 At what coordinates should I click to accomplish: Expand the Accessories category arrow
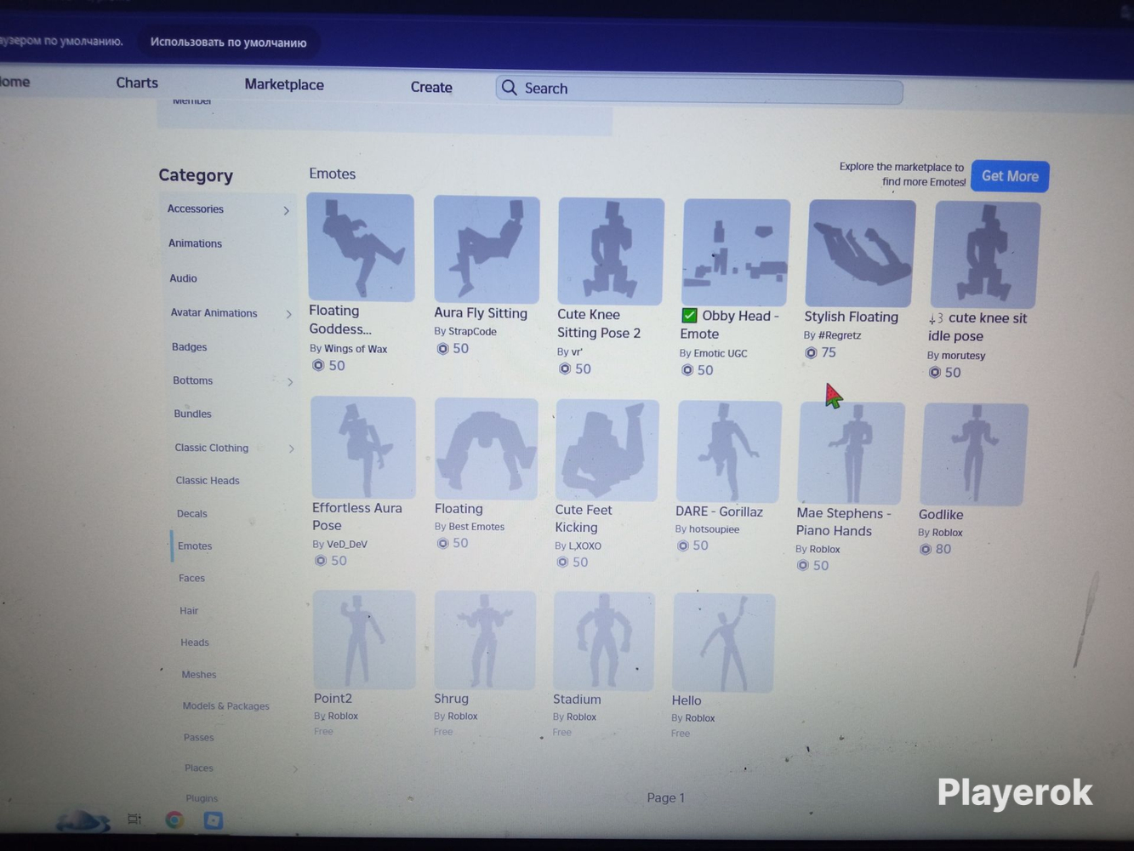287,210
